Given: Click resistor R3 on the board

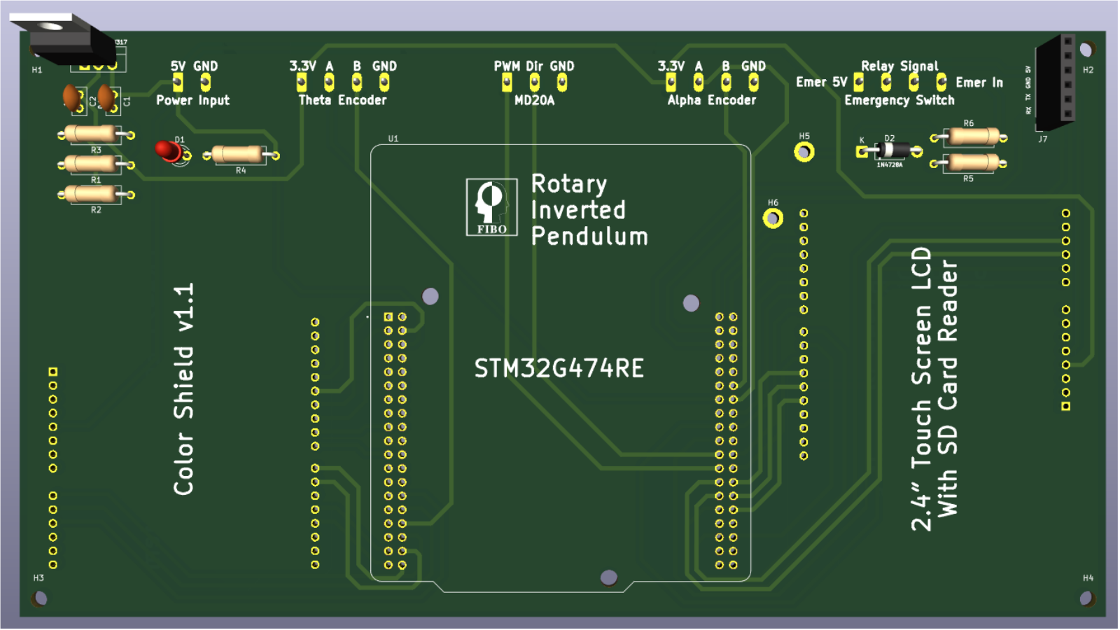Looking at the screenshot, I should click(x=94, y=134).
